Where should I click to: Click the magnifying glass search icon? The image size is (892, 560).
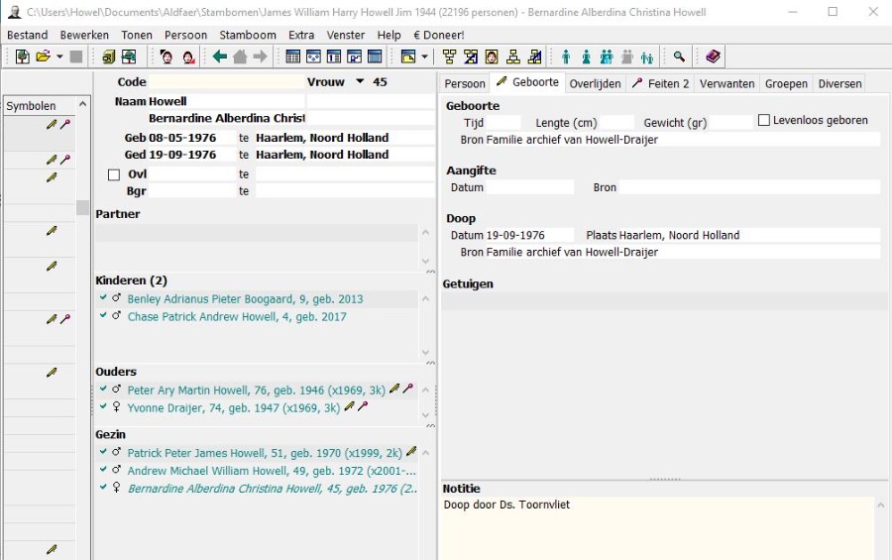(x=679, y=57)
